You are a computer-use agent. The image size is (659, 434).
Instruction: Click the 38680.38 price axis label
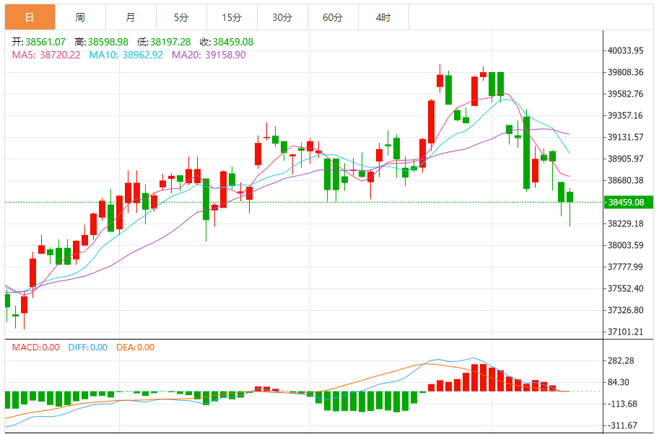[625, 180]
